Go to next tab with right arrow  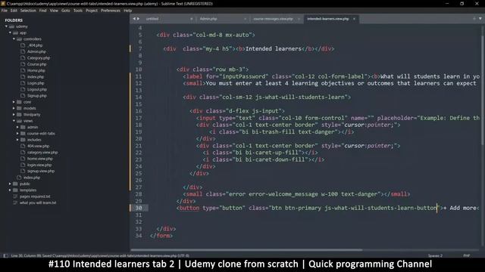[138, 19]
